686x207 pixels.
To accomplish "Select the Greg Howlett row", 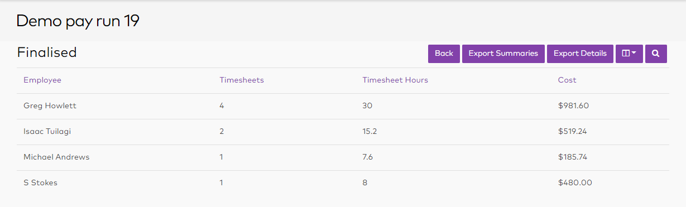I will (x=343, y=106).
